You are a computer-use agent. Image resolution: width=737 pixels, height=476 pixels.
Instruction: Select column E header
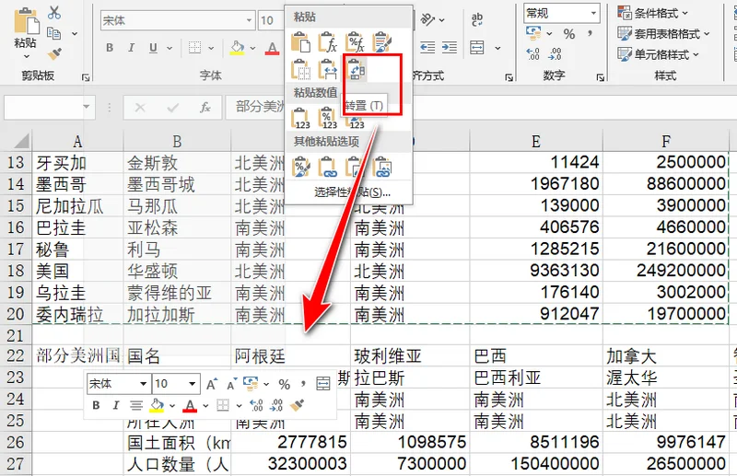(536, 141)
